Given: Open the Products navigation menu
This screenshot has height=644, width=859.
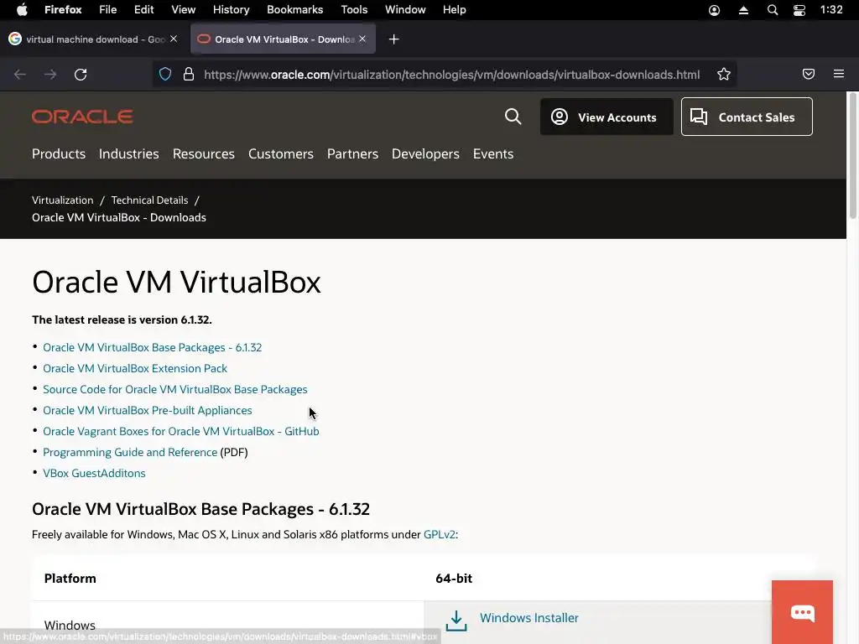Looking at the screenshot, I should click(x=59, y=154).
